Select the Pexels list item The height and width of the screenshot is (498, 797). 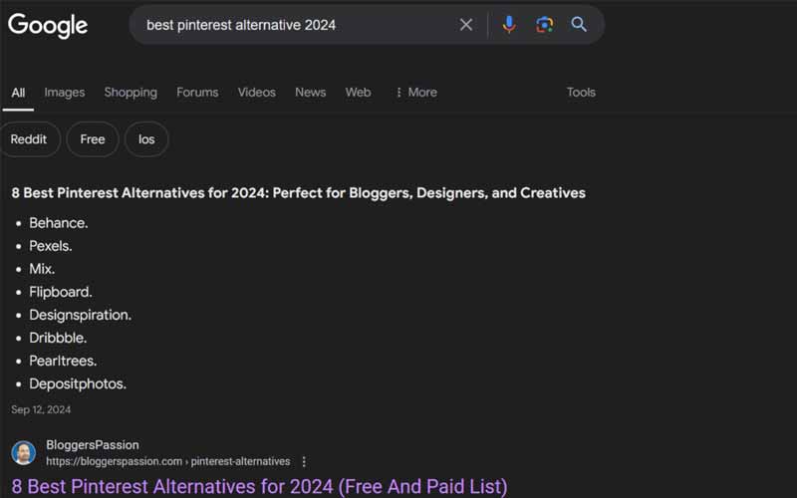51,246
